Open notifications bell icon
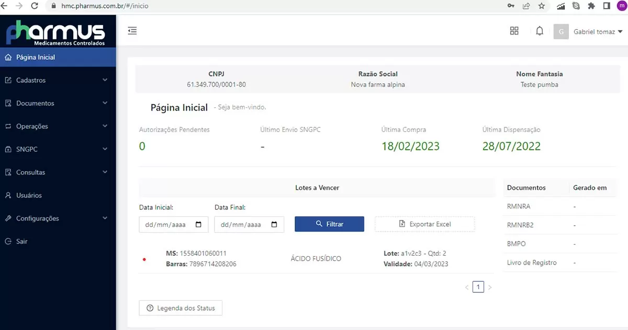Screen dimensions: 628x330 [540, 31]
